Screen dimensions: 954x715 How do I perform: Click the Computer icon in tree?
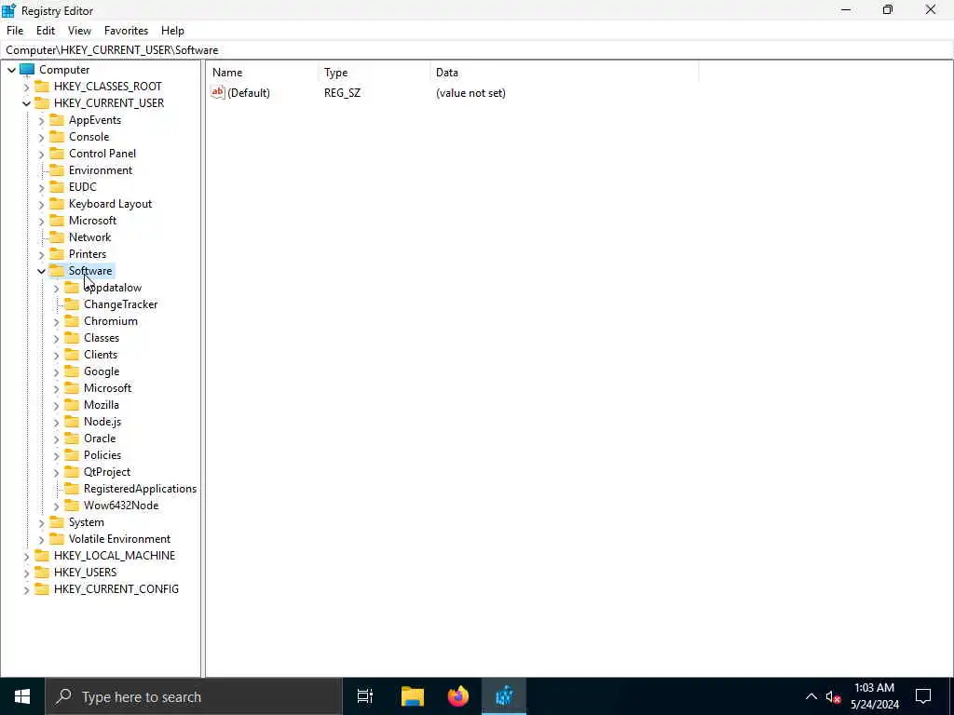tap(27, 69)
